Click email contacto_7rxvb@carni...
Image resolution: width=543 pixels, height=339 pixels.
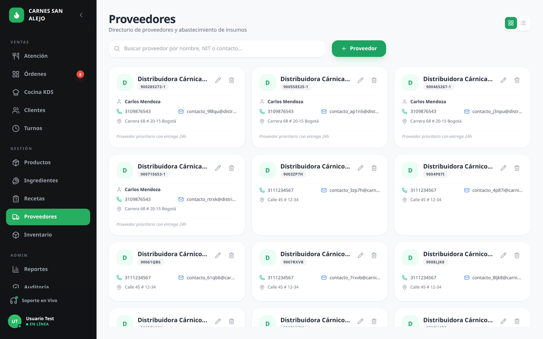tap(355, 278)
